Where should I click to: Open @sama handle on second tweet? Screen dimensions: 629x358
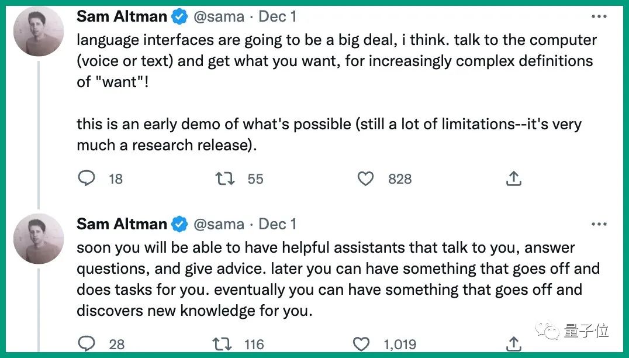coord(218,224)
